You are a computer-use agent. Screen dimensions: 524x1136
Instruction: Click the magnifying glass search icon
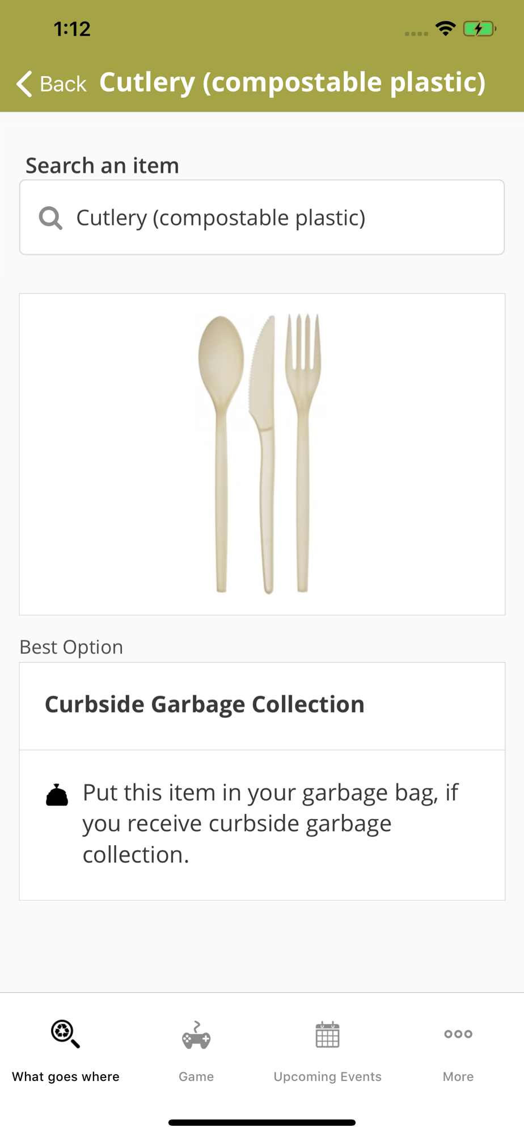[50, 218]
